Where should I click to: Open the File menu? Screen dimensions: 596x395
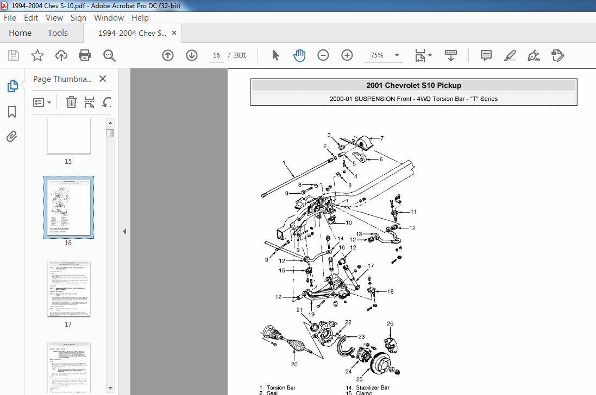(10, 18)
